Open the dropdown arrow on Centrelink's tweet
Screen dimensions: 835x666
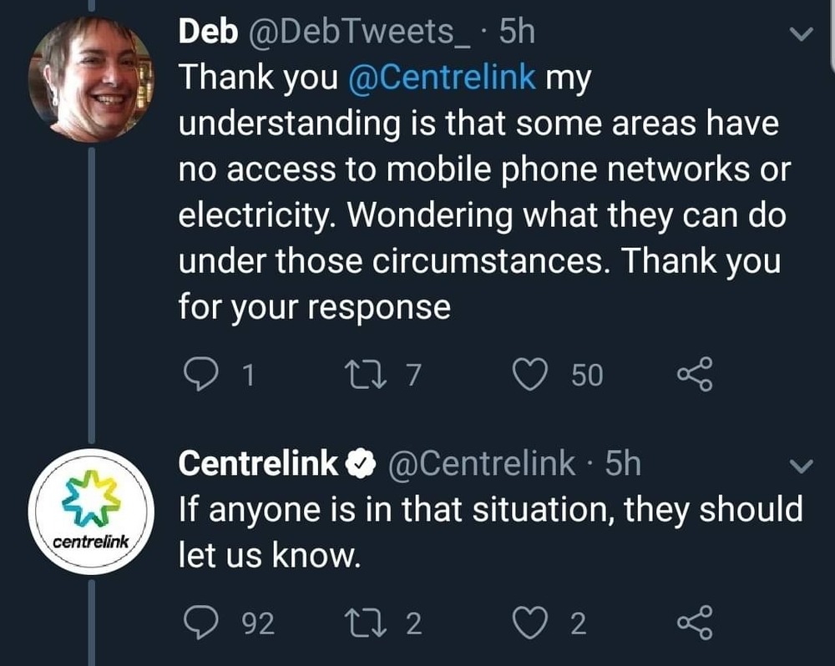pyautogui.click(x=800, y=467)
